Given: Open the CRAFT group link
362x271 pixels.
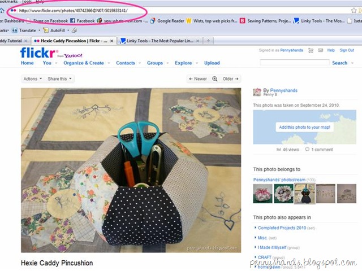Looking at the screenshot, I should click(264, 257).
